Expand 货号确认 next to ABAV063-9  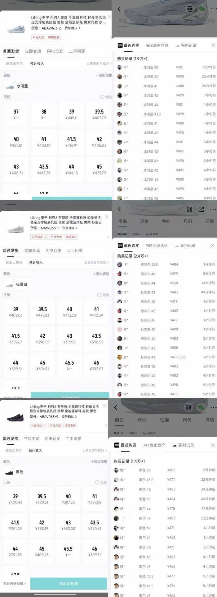click(x=69, y=417)
